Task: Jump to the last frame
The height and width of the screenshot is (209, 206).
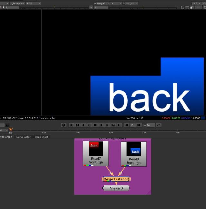Action: (x=119, y=125)
